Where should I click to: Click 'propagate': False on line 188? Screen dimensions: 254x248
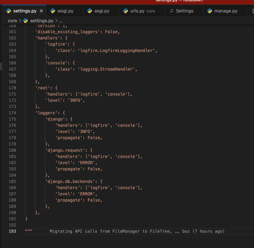pos(79,200)
